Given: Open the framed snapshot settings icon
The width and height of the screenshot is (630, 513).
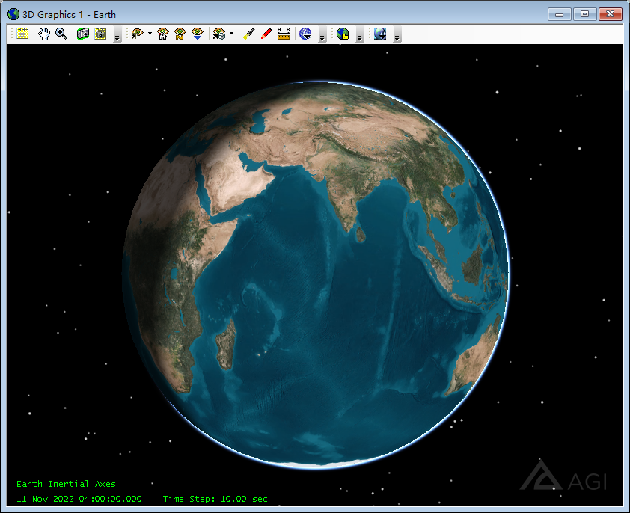Looking at the screenshot, I should [x=100, y=34].
